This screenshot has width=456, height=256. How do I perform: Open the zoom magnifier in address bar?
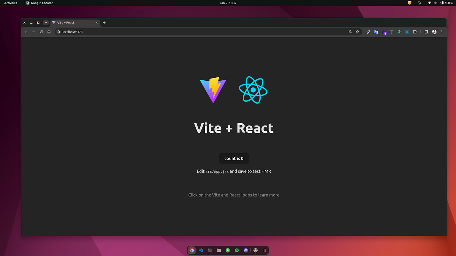pos(350,32)
